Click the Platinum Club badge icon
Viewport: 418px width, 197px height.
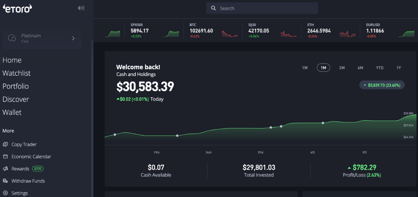(x=12, y=38)
